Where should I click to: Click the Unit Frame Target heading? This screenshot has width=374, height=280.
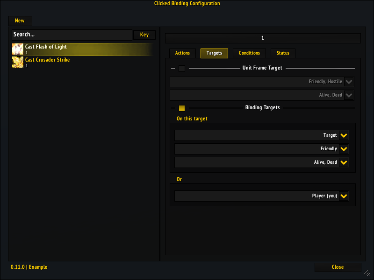[x=262, y=68]
